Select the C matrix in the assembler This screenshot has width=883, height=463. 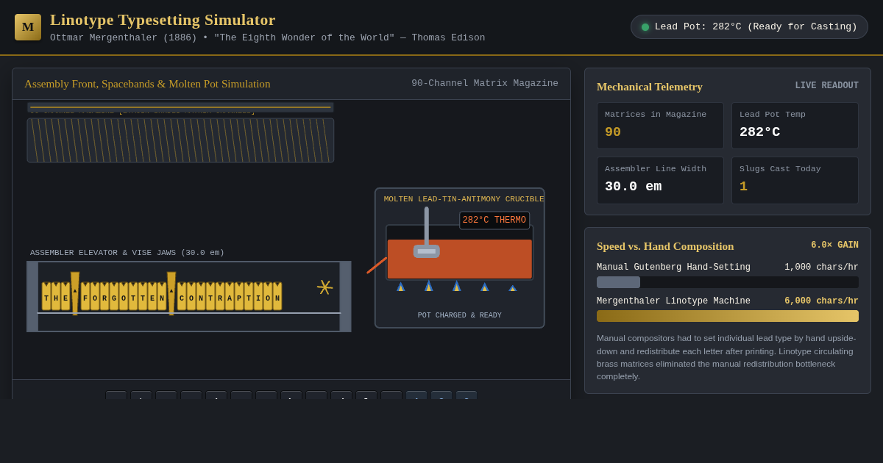click(x=182, y=296)
